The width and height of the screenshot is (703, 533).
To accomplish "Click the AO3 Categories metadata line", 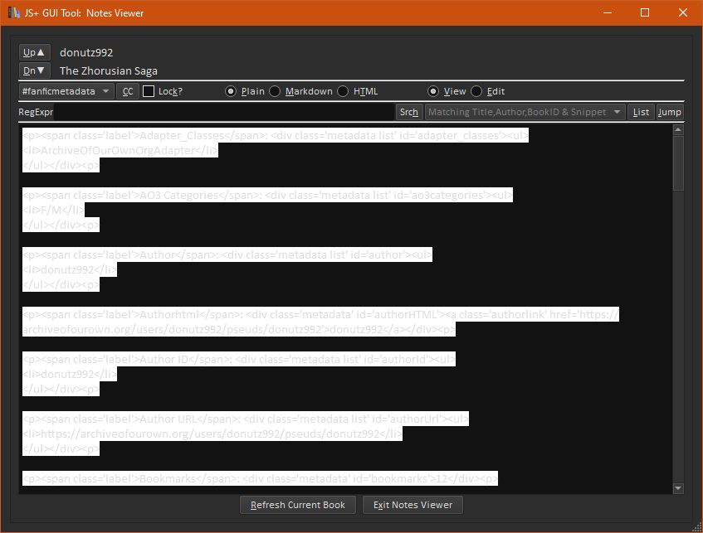I will coord(267,195).
